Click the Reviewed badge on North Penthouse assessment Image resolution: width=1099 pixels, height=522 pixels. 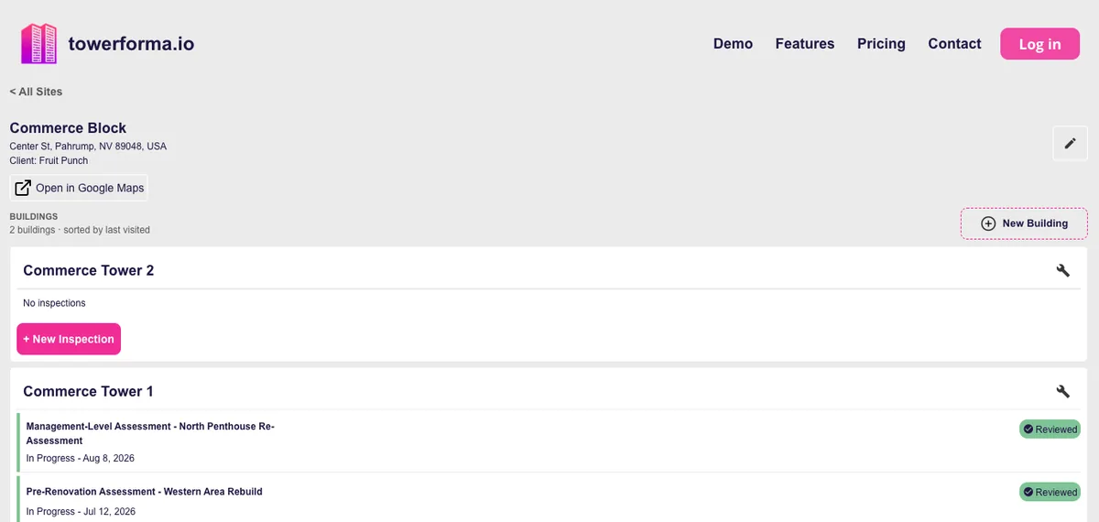(1050, 429)
